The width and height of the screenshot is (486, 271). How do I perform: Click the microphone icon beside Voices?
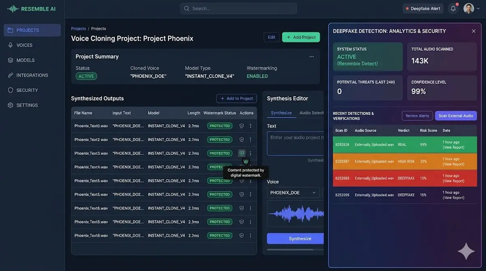coord(10,45)
